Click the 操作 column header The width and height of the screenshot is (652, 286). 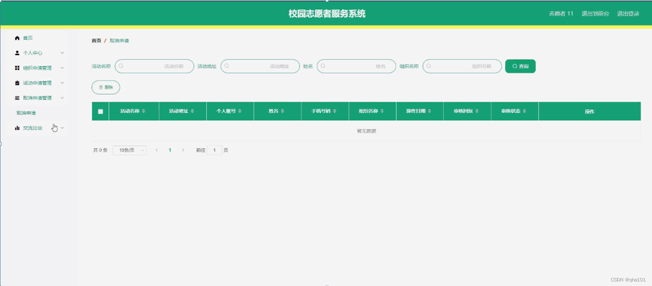(x=589, y=112)
